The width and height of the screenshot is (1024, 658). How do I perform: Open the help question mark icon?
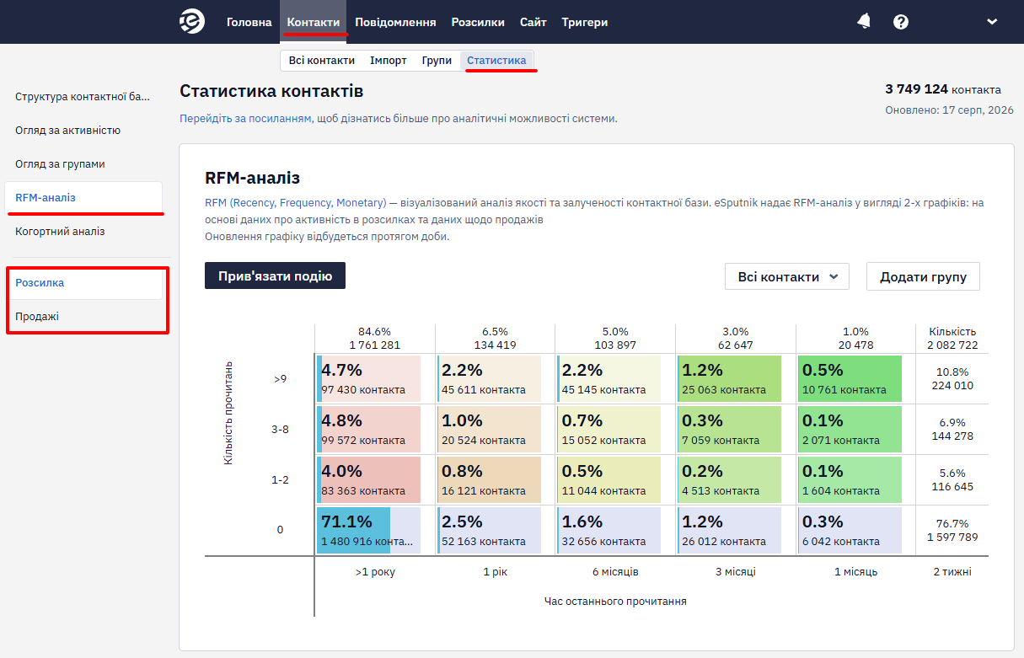[x=901, y=22]
